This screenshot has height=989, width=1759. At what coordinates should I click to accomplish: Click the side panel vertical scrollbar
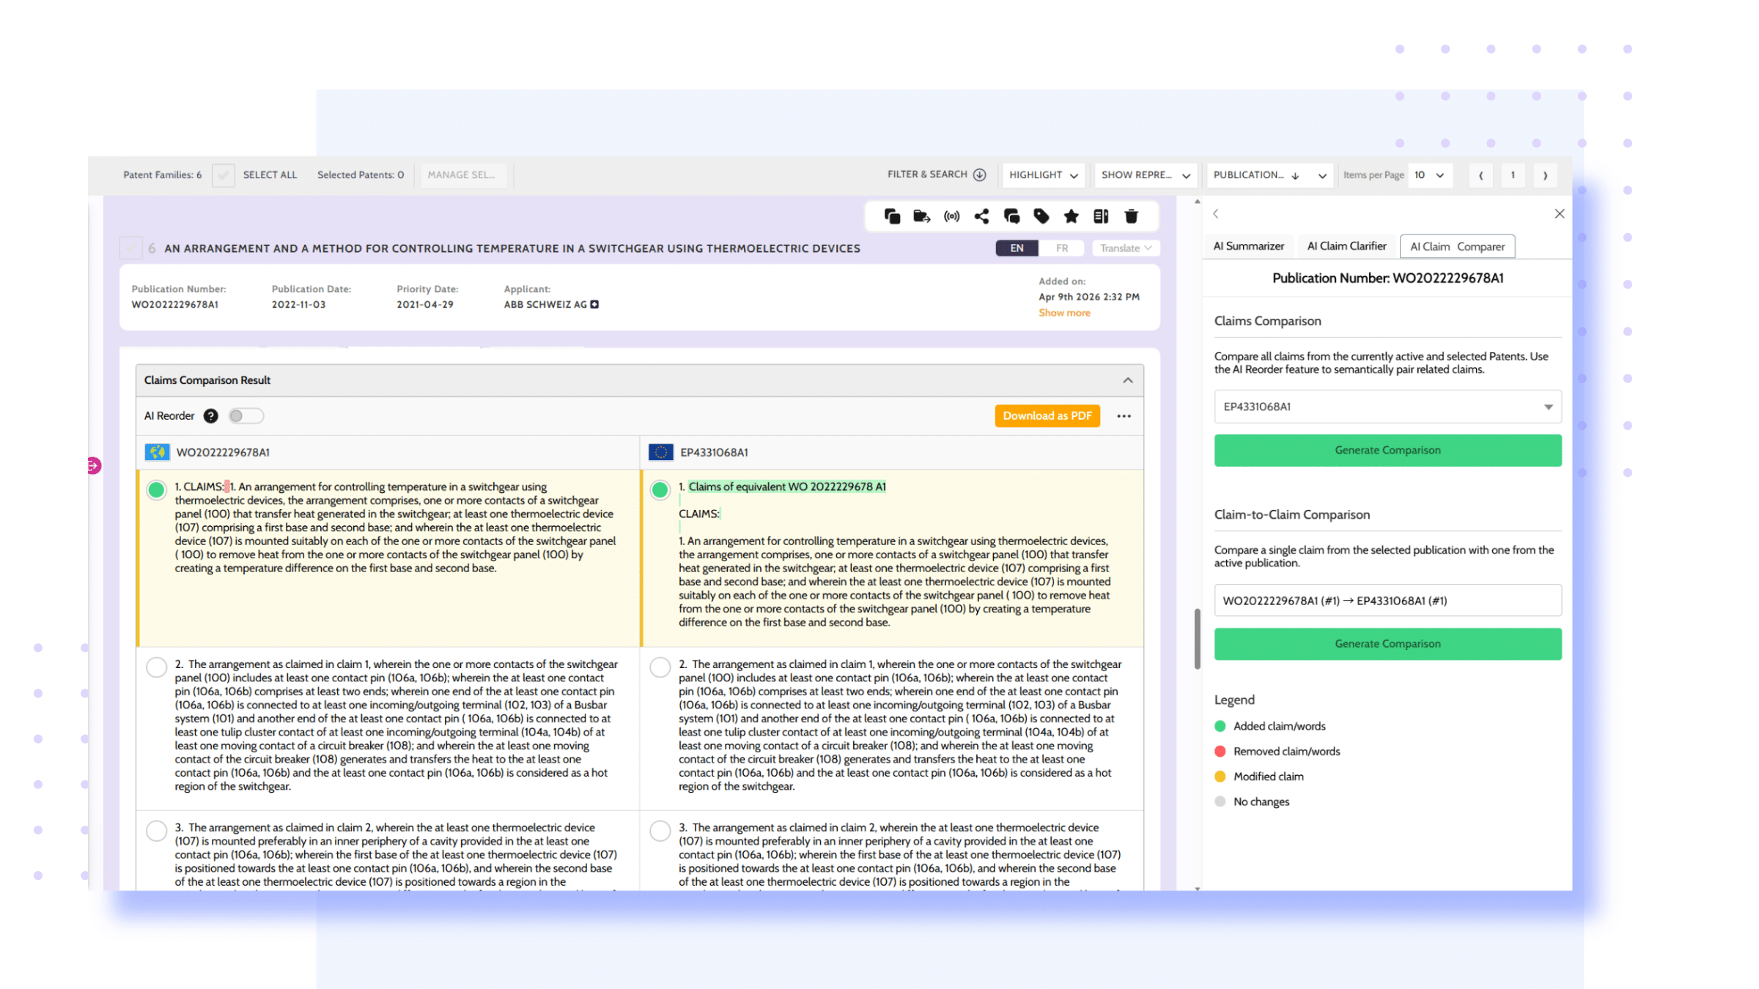(1197, 637)
